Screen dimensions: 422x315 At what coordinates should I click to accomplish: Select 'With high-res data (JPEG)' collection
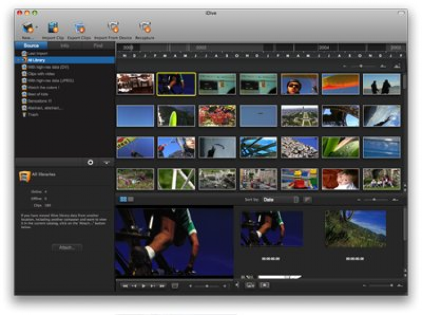[65, 81]
